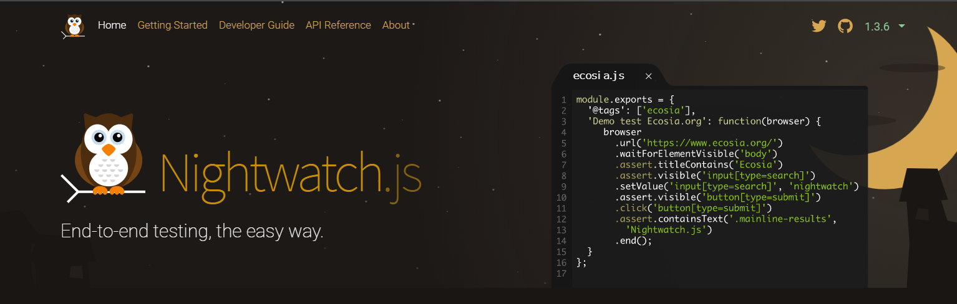
Task: Click the small owl logo in navbar
Action: (x=74, y=26)
